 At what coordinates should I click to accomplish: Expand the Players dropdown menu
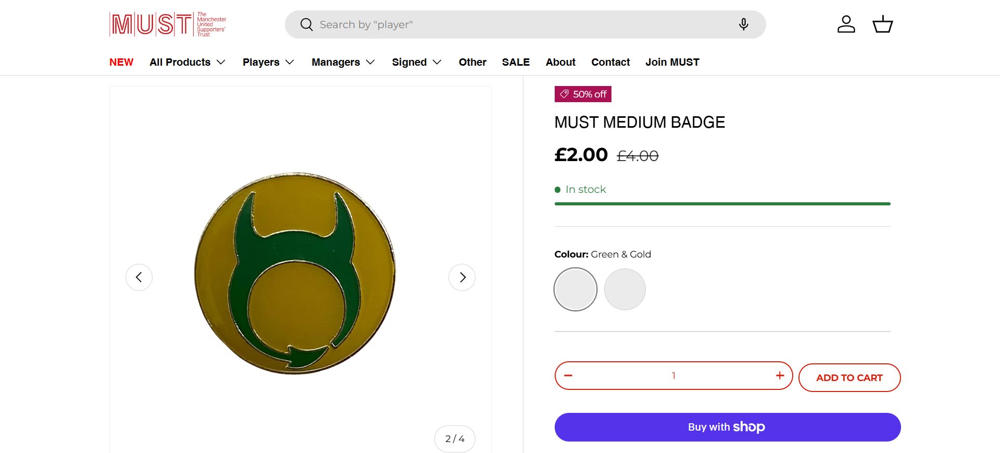tap(268, 62)
